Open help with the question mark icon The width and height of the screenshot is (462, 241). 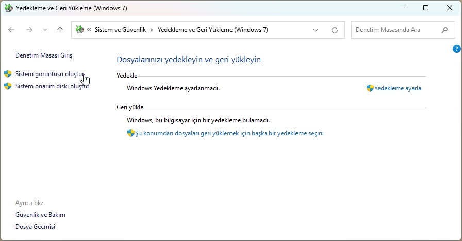pyautogui.click(x=456, y=49)
